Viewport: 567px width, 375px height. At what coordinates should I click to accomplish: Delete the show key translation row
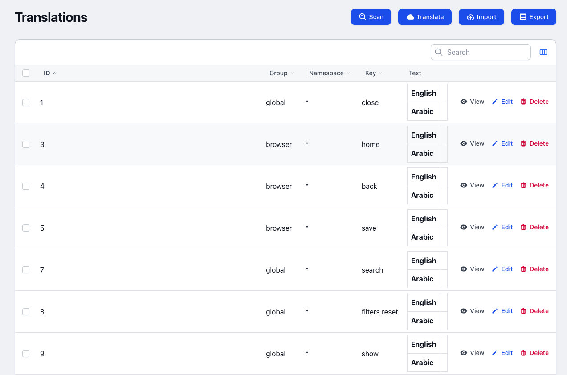[x=534, y=353]
